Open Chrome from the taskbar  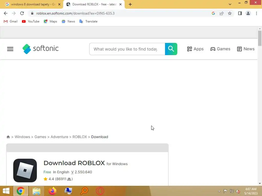20,191
